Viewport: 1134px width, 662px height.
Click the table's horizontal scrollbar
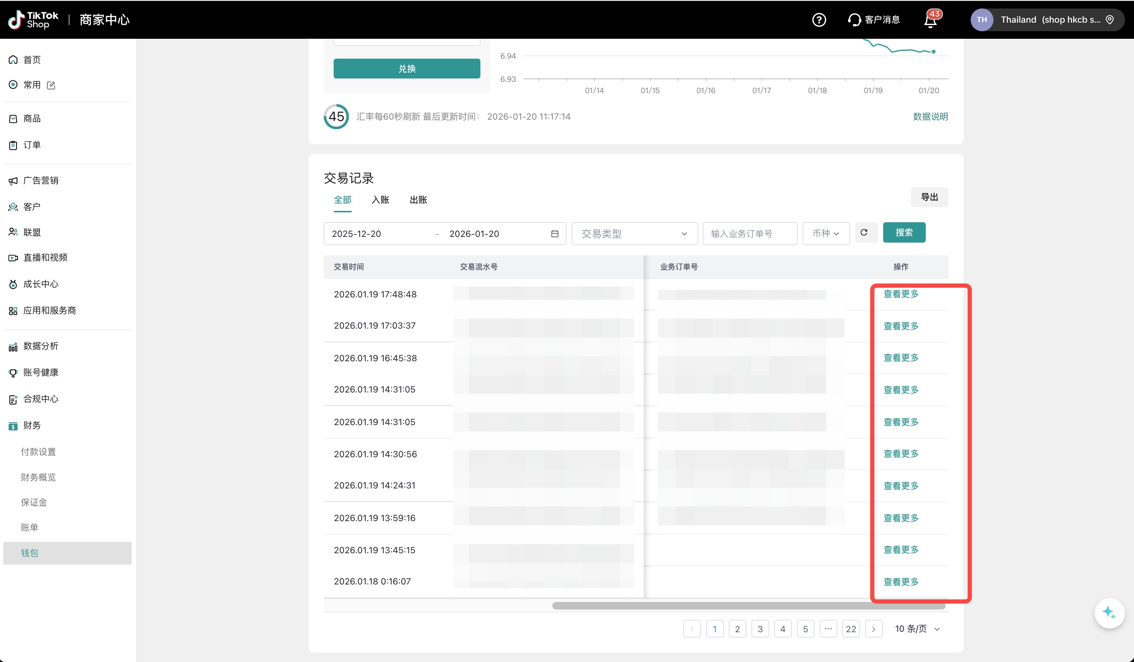(x=748, y=606)
